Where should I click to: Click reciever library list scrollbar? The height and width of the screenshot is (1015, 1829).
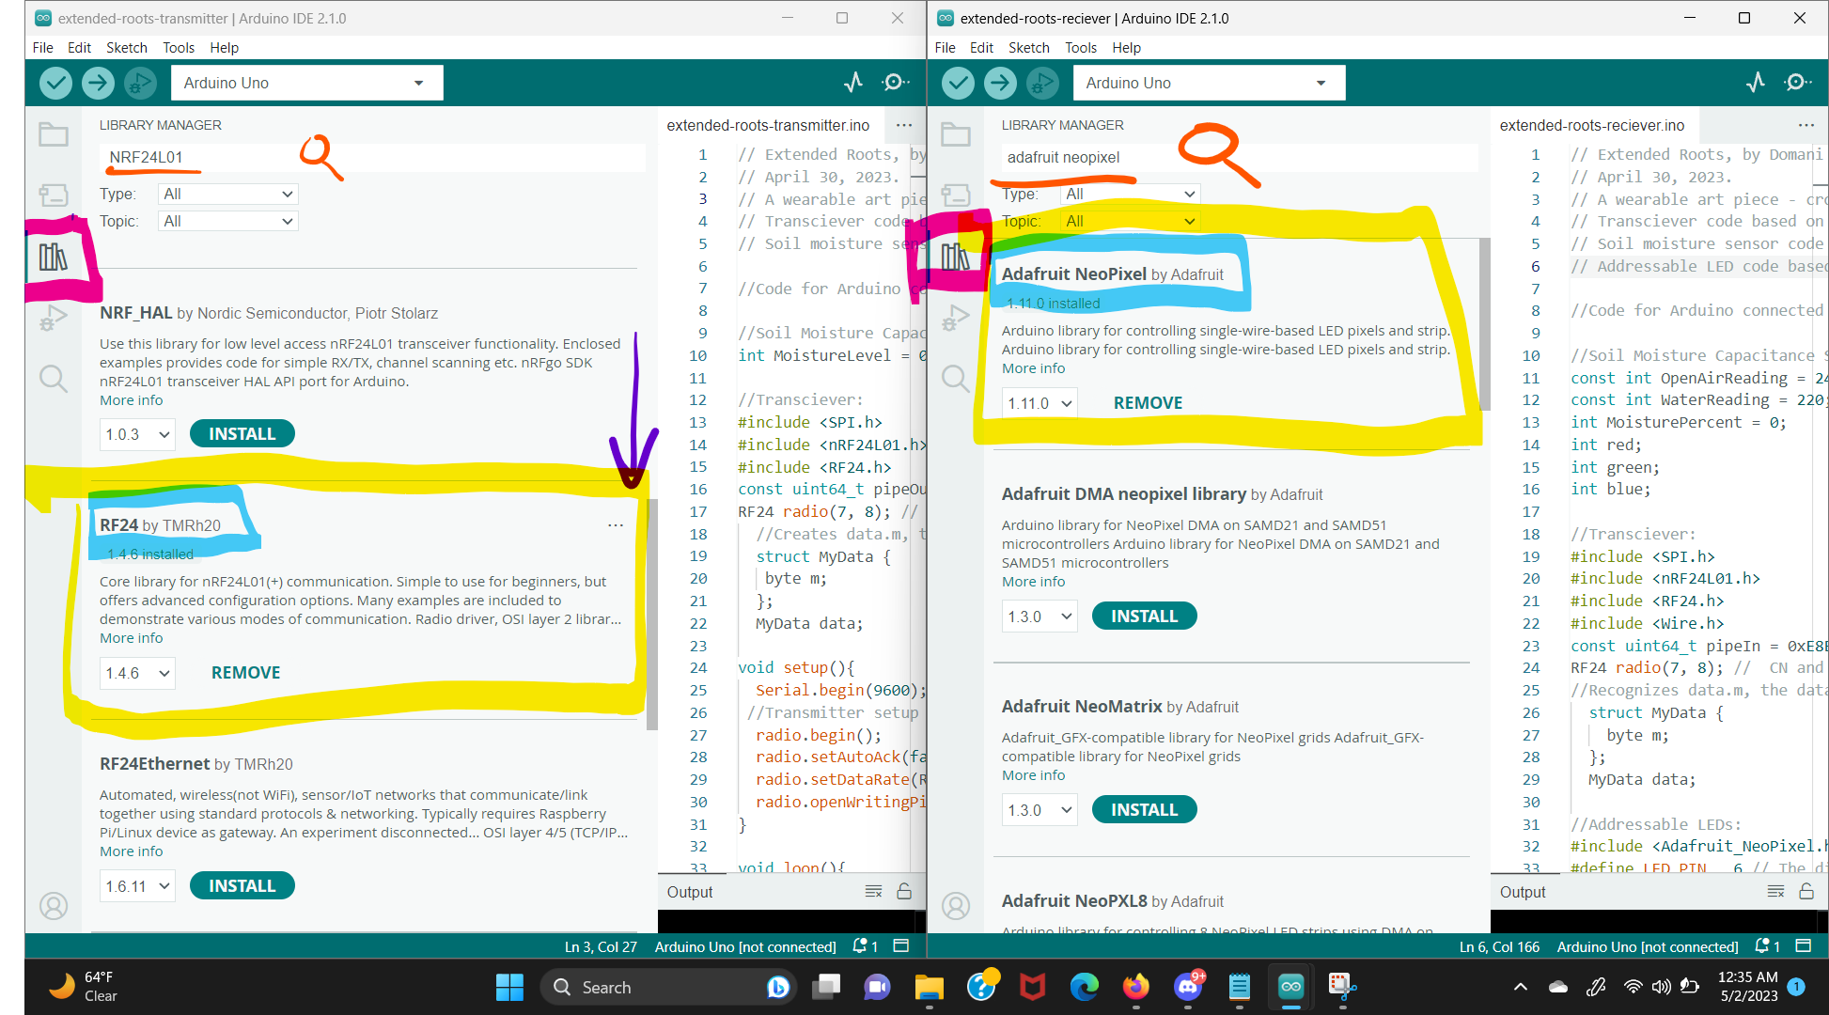click(1484, 324)
